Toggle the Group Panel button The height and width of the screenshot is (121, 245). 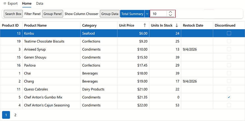point(53,14)
